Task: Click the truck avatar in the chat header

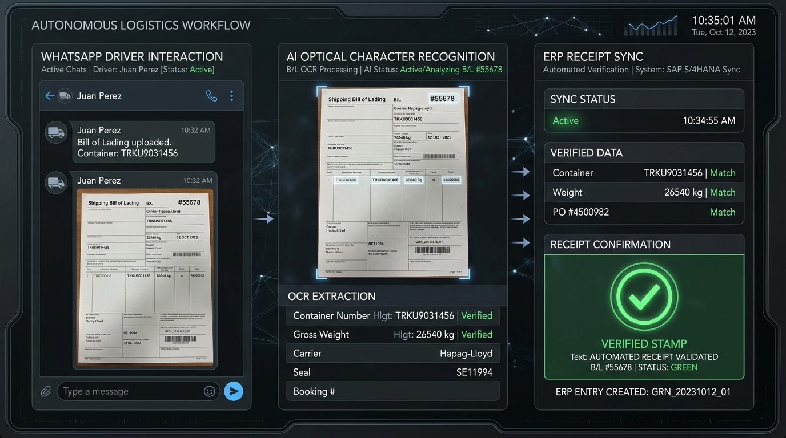Action: (x=65, y=96)
